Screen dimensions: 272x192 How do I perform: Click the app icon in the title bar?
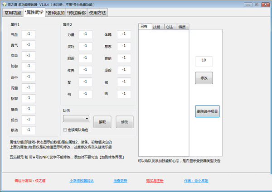(x=5, y=5)
